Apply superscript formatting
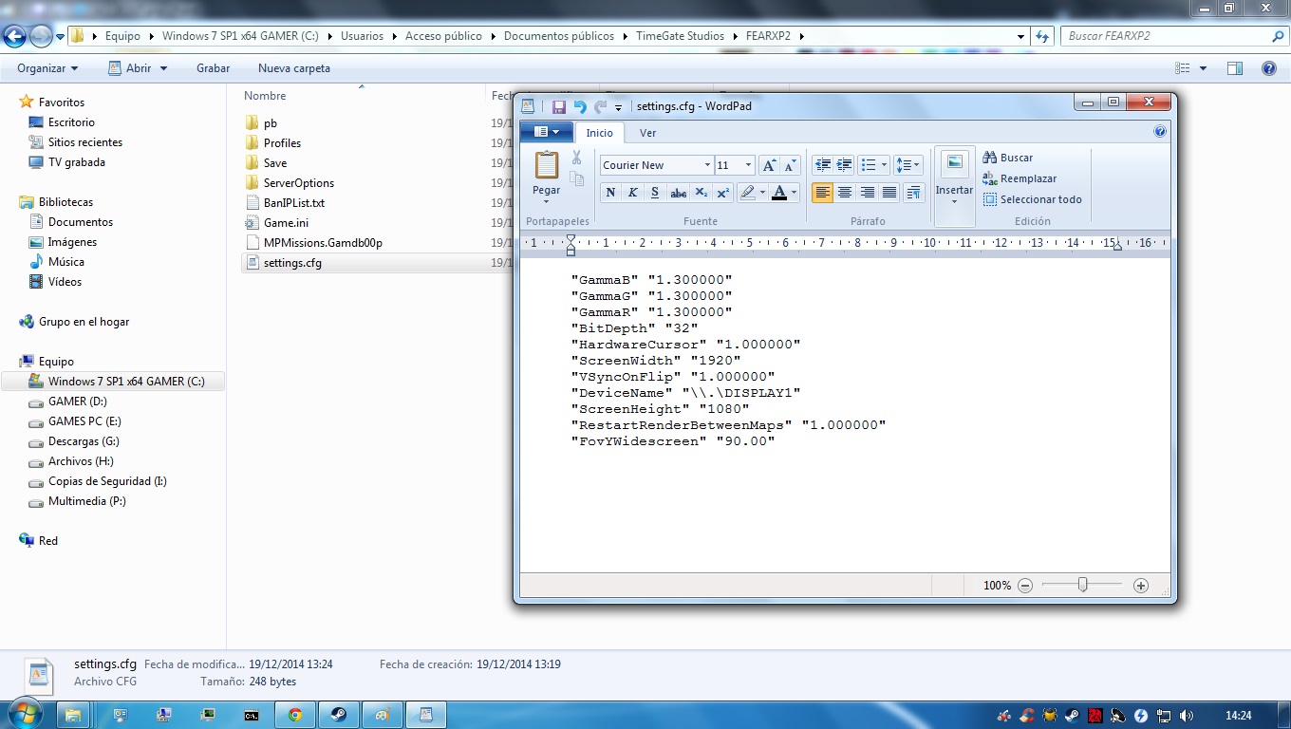Image resolution: width=1291 pixels, height=729 pixels. pos(722,193)
